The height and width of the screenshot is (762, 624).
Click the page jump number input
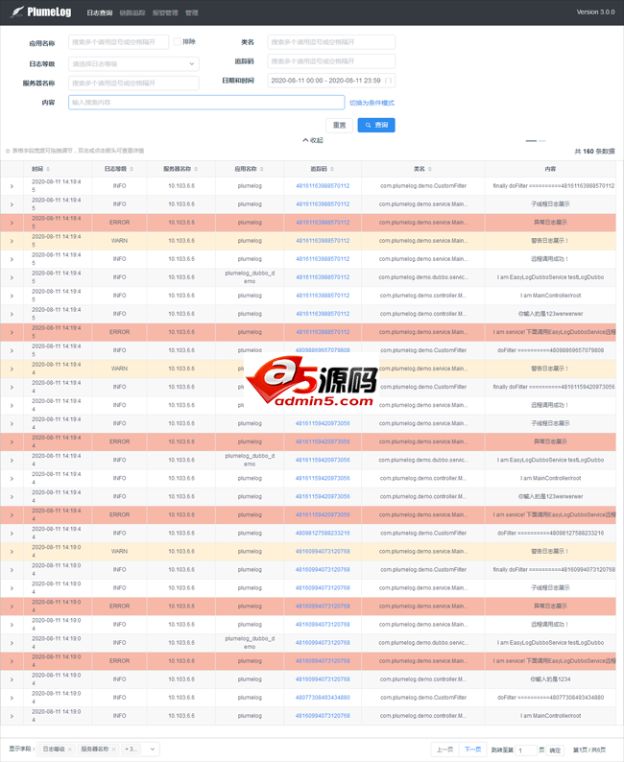click(x=526, y=750)
